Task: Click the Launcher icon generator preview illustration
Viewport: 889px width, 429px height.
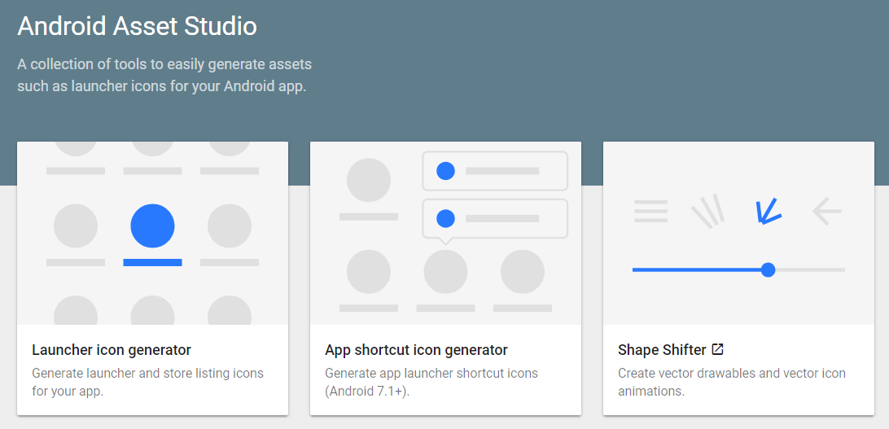Action: pos(152,233)
